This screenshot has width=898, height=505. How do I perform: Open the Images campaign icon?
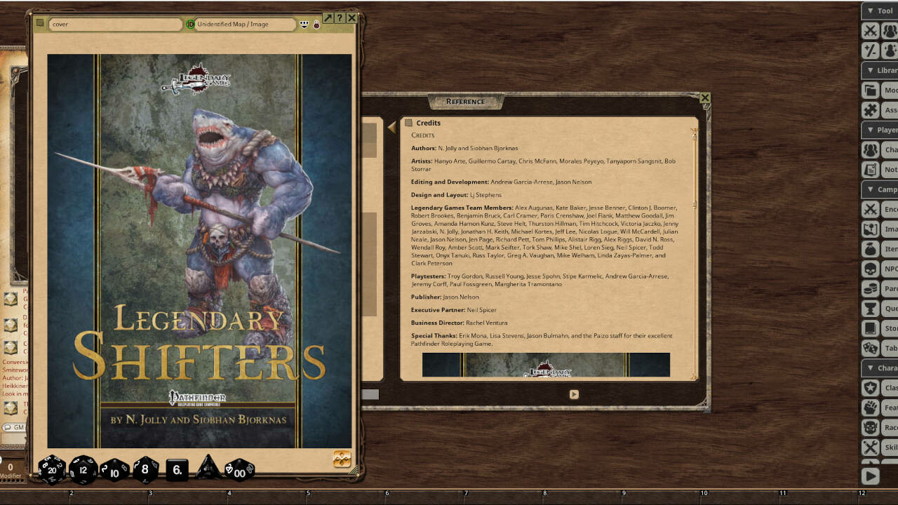tap(870, 229)
